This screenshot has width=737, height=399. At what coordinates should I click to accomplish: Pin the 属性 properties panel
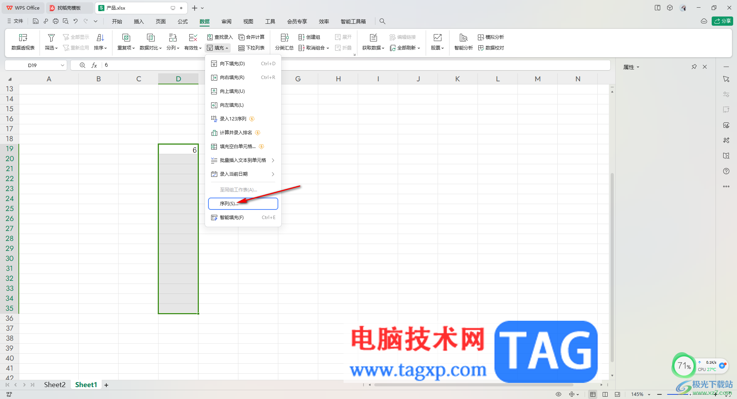[x=694, y=67]
